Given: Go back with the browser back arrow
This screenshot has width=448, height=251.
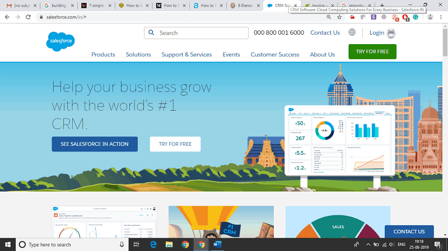Looking at the screenshot, I should point(7,17).
